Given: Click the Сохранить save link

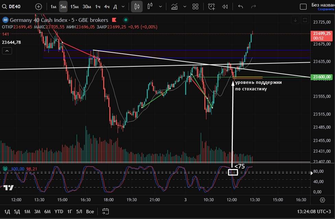Looking at the screenshot, I should pyautogui.click(x=325, y=9).
